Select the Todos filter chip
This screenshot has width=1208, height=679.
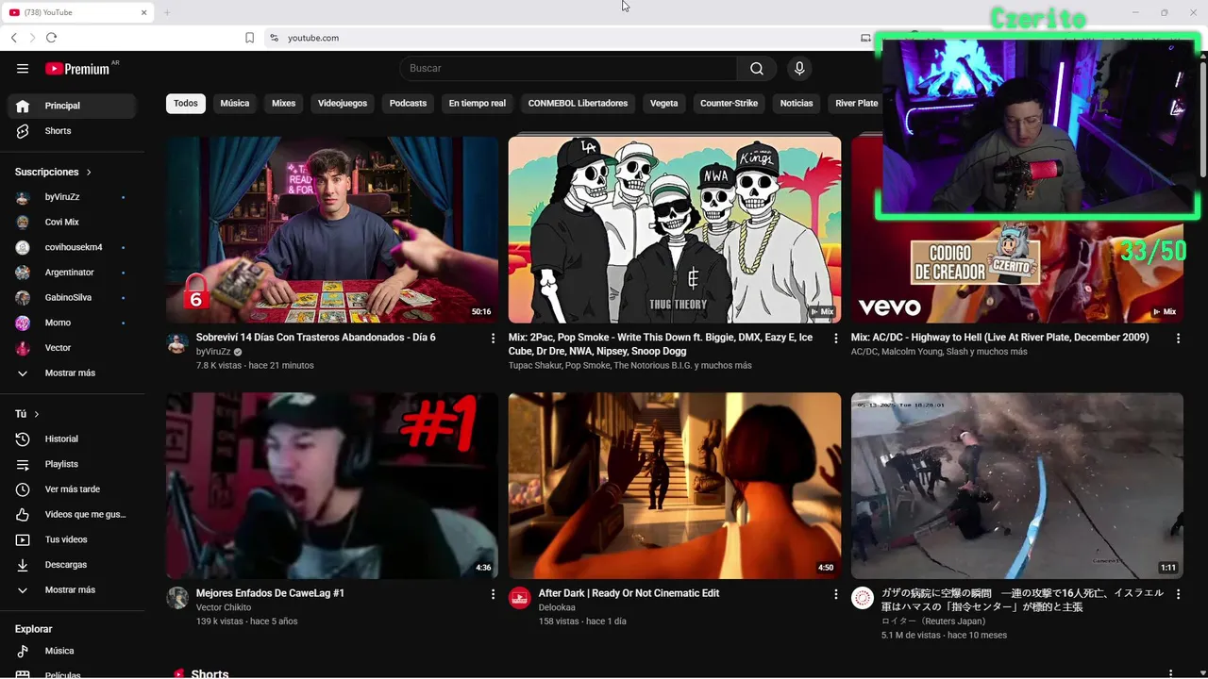click(x=186, y=104)
